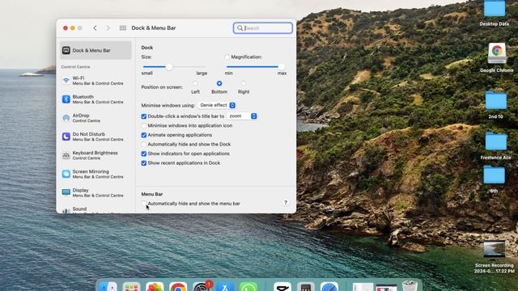Open Genie effect minimise dropdown
The image size is (518, 291).
(x=217, y=105)
